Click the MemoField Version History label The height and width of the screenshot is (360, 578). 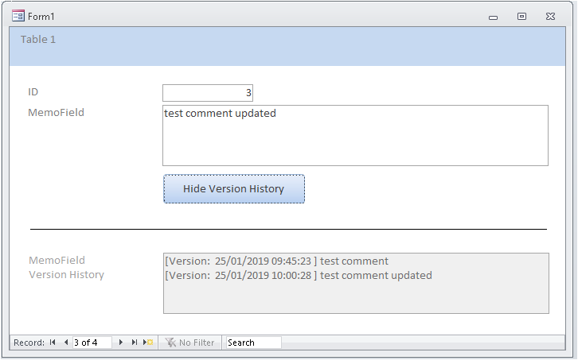tap(66, 267)
